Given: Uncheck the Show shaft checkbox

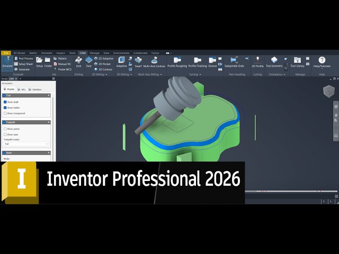Looking at the screenshot, I should pyautogui.click(x=5, y=102).
